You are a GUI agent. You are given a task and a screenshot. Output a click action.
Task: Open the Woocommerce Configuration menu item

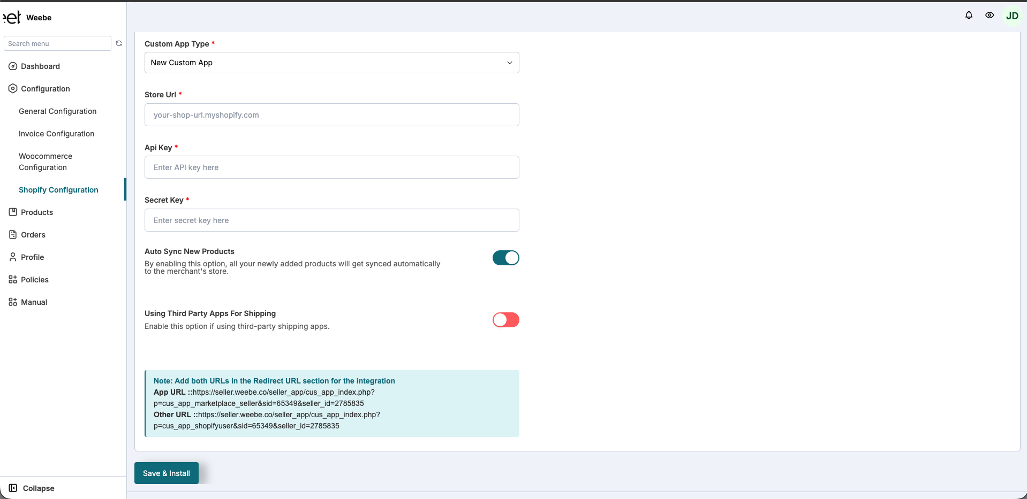point(45,162)
